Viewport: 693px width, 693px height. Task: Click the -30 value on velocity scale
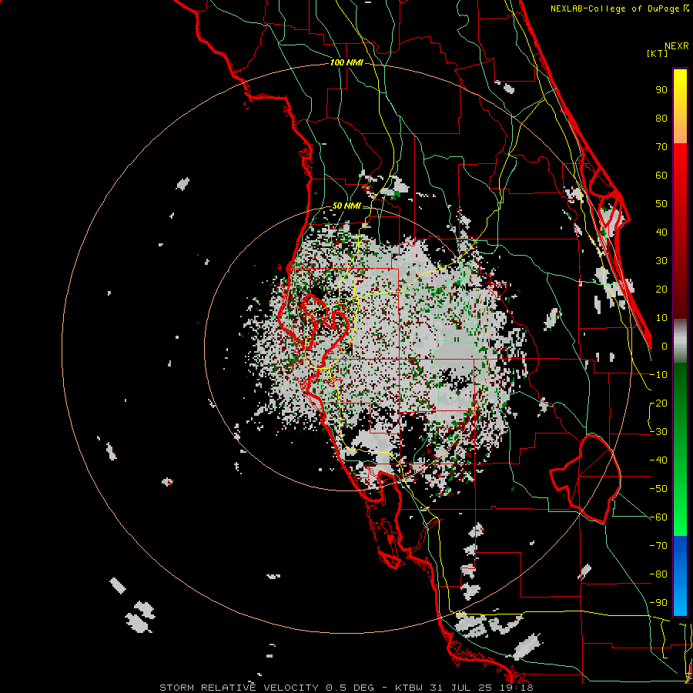point(658,432)
